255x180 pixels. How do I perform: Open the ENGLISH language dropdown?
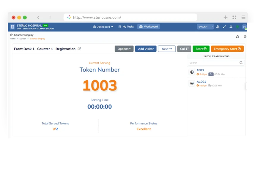coord(205,27)
